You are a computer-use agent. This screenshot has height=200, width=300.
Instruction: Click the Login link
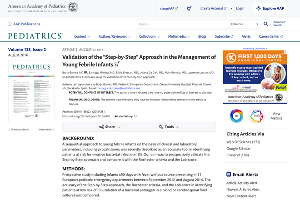tap(240, 9)
